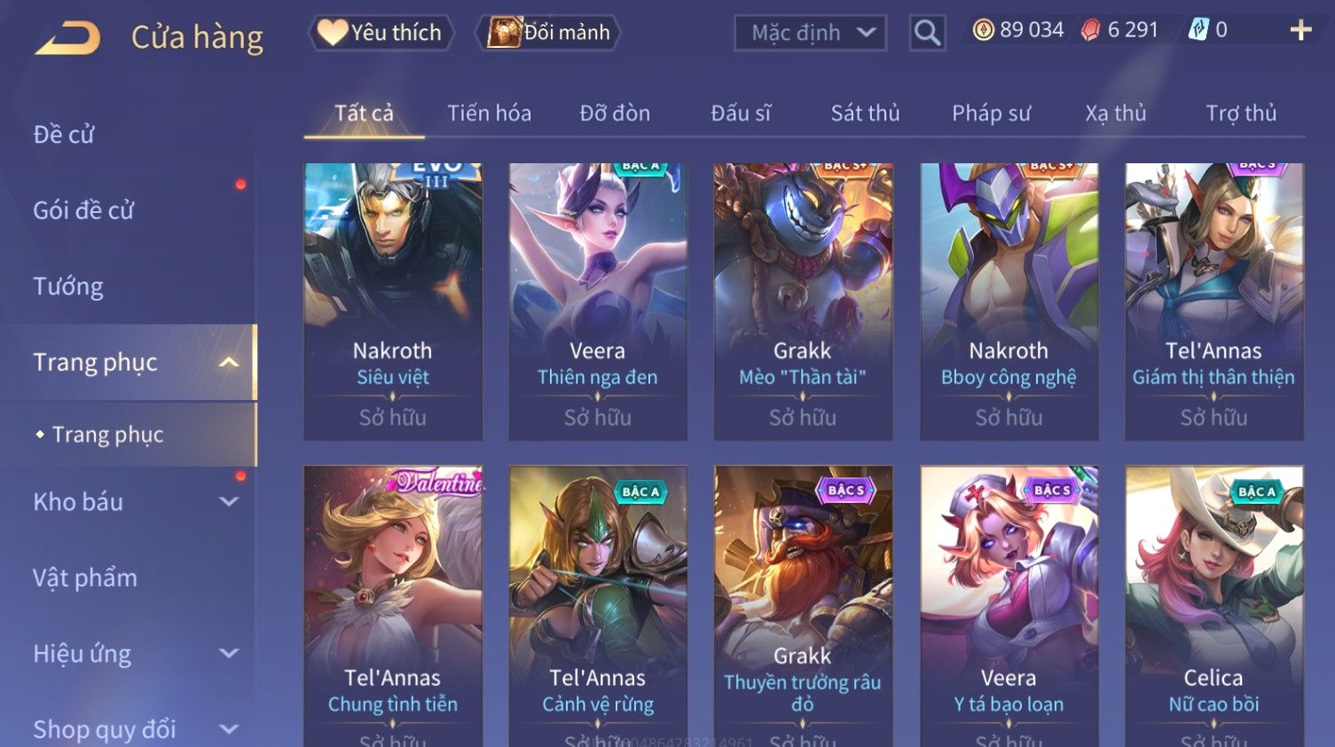Click the red ruby currency icon
The height and width of the screenshot is (747, 1335).
point(1090,30)
